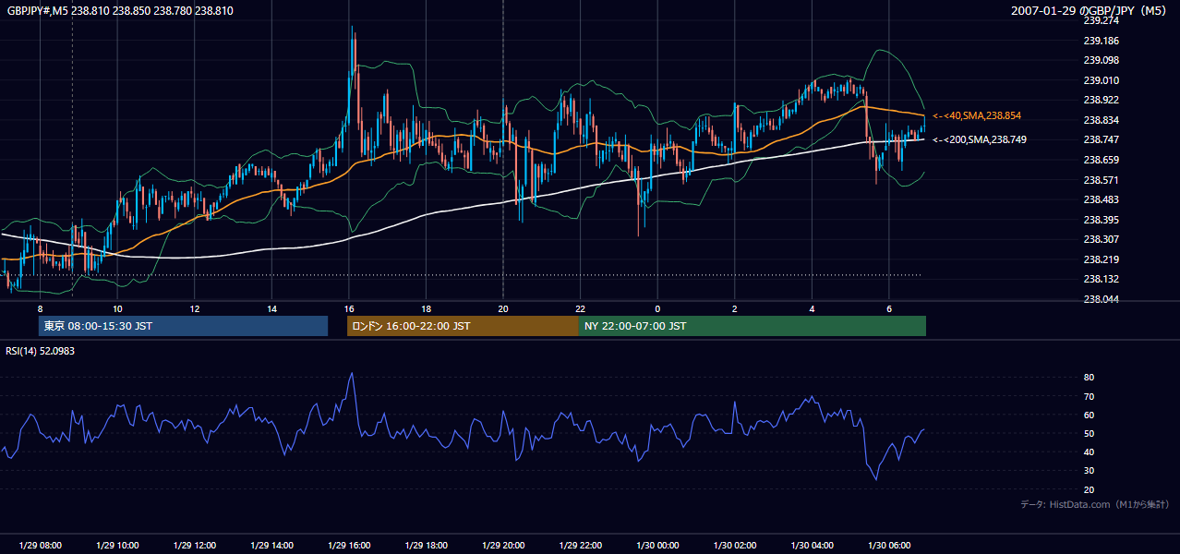Click hour label 10 below the price chart

tap(117, 308)
